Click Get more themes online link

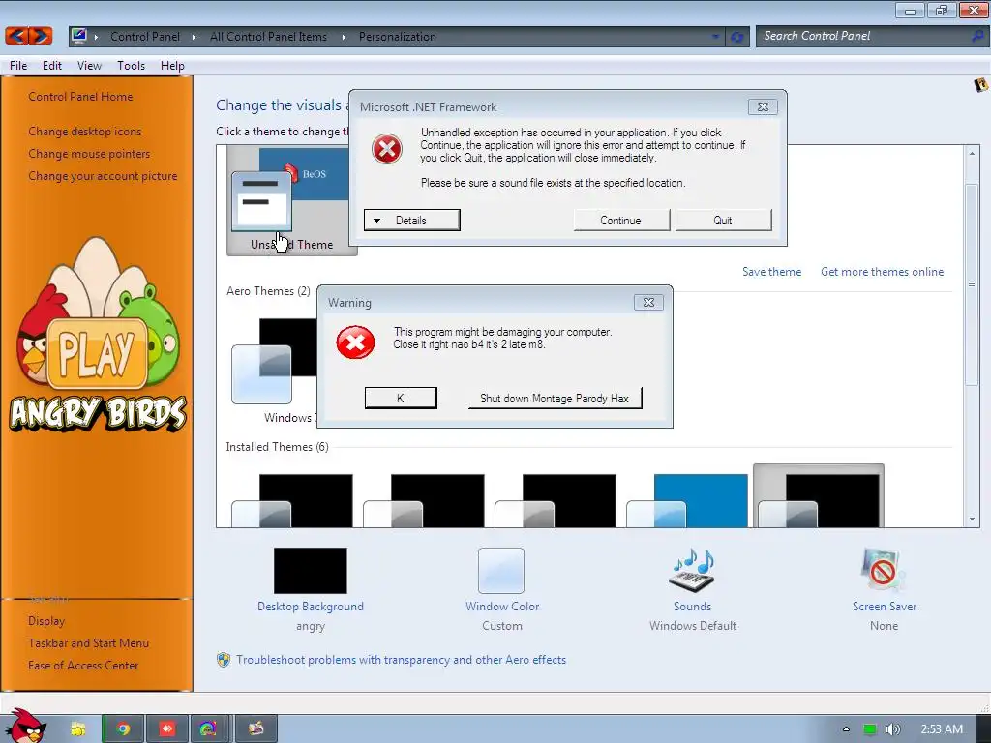click(883, 272)
